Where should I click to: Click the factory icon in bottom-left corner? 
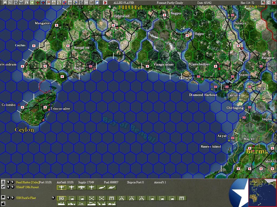(3, 204)
